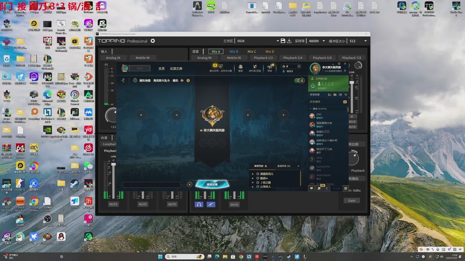465x261 pixels.
Task: Select the Recycle Bin desktop icon
Action: (7, 61)
